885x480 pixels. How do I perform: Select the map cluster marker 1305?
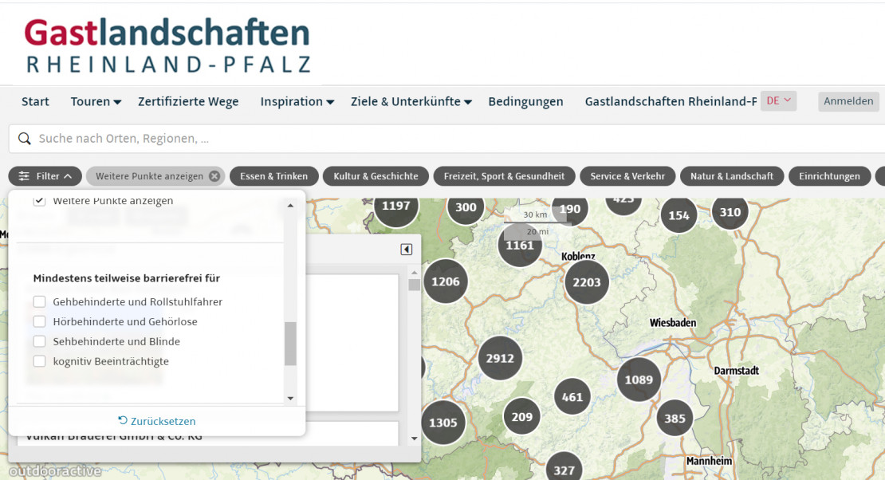[443, 423]
